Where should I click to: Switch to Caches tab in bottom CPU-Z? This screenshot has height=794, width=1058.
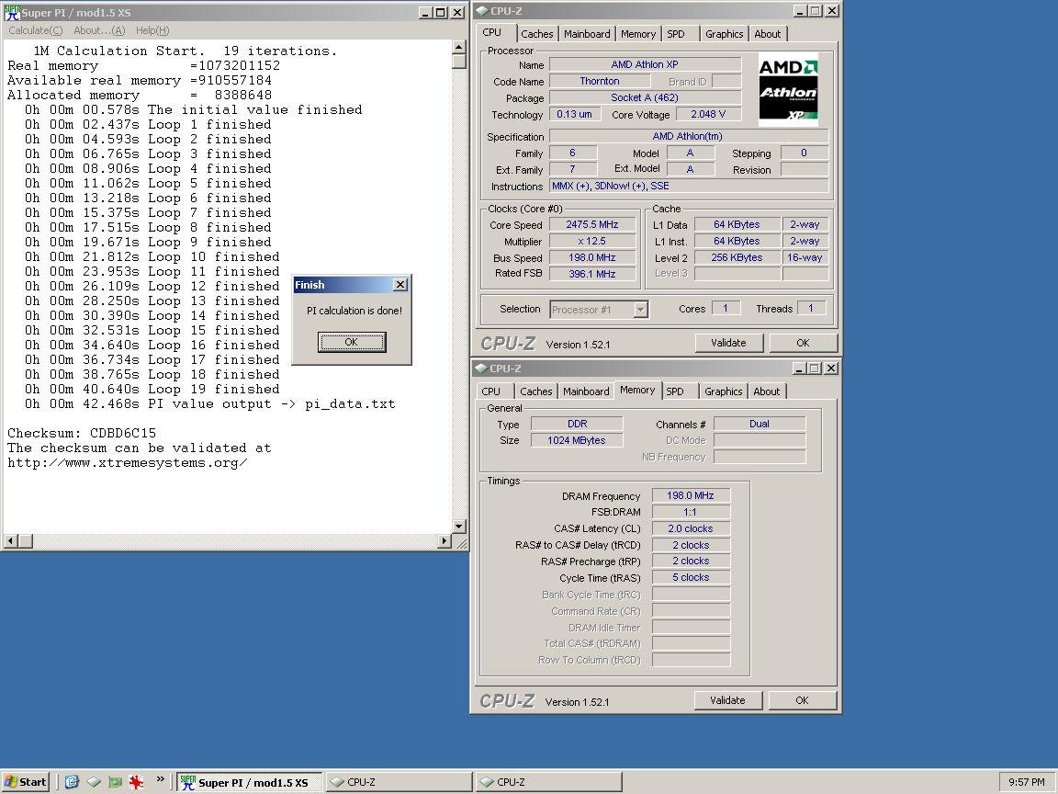(536, 391)
